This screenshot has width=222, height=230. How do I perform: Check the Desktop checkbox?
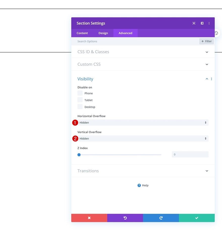click(80, 107)
